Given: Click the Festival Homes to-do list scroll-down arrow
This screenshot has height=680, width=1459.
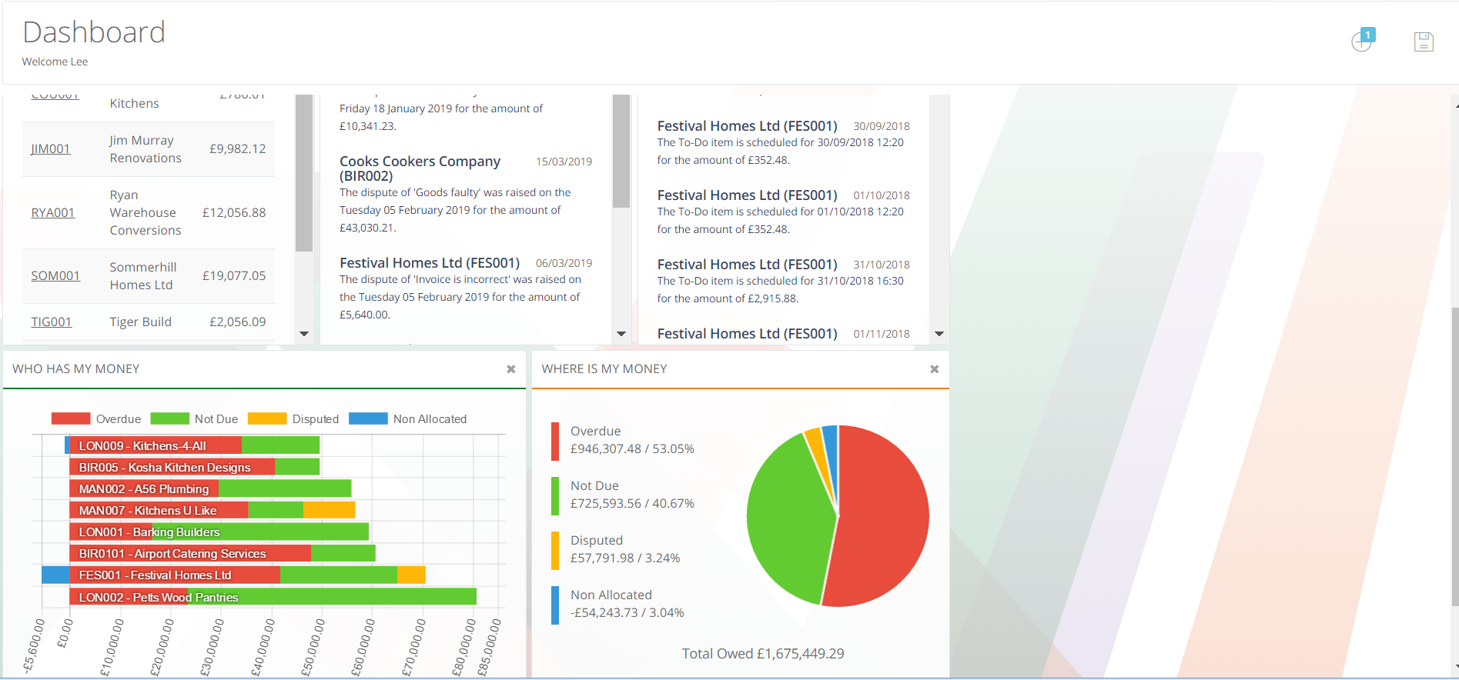Looking at the screenshot, I should [939, 334].
